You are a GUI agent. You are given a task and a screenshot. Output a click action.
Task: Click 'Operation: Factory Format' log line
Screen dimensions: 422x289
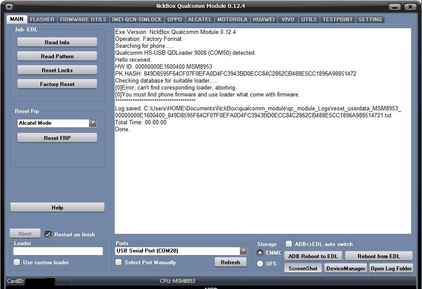tap(148, 39)
